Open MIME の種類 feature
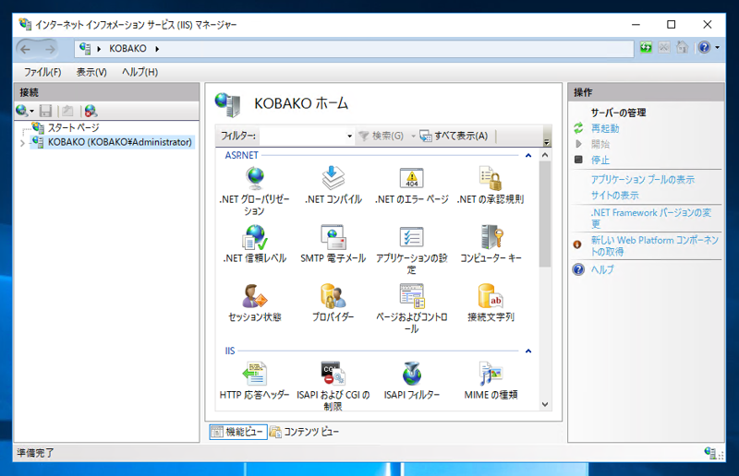Image resolution: width=739 pixels, height=476 pixels. tap(491, 380)
